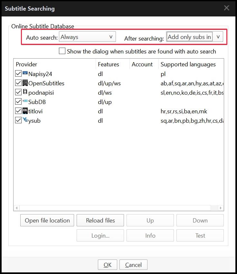Select the Napisy24 provider name
Screen dimensions: 237x274
[x=40, y=74]
